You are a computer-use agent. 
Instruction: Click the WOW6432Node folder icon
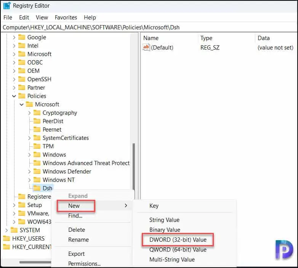coord(22,221)
